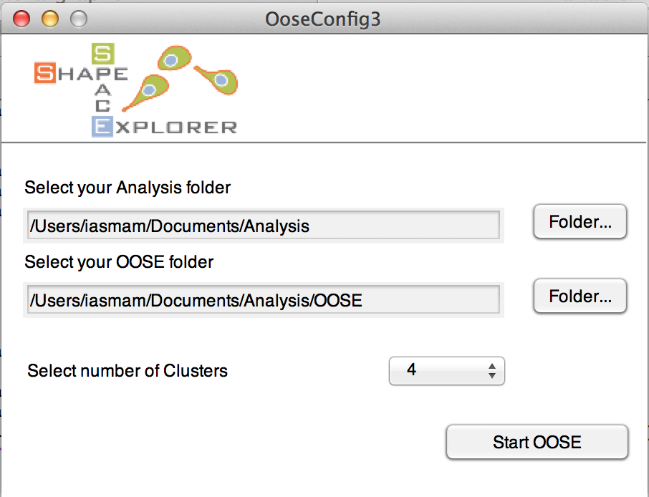The height and width of the screenshot is (497, 649).
Task: Browse for the Analysis folder with the Folder button
Action: [580, 221]
